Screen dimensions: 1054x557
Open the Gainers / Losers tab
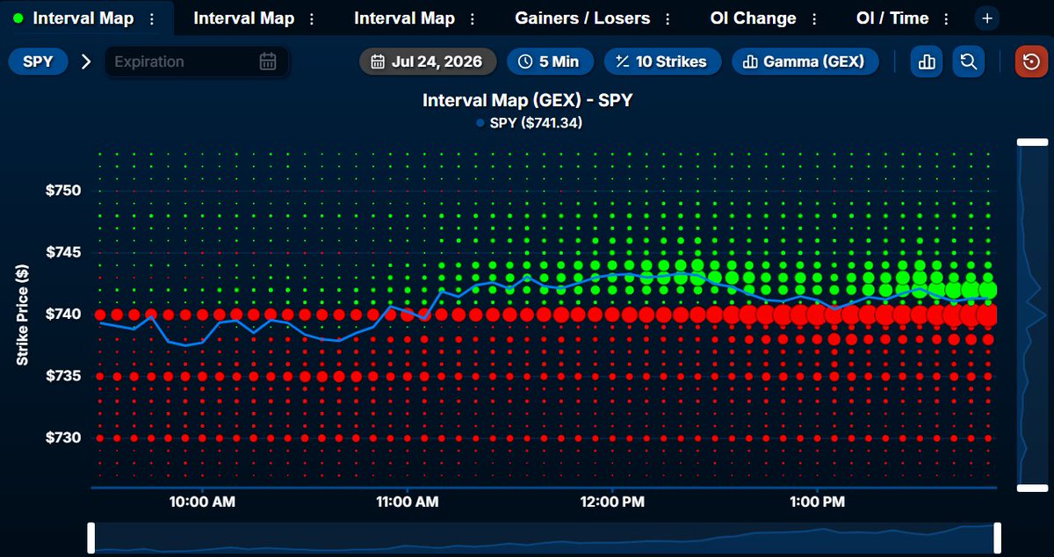(582, 18)
